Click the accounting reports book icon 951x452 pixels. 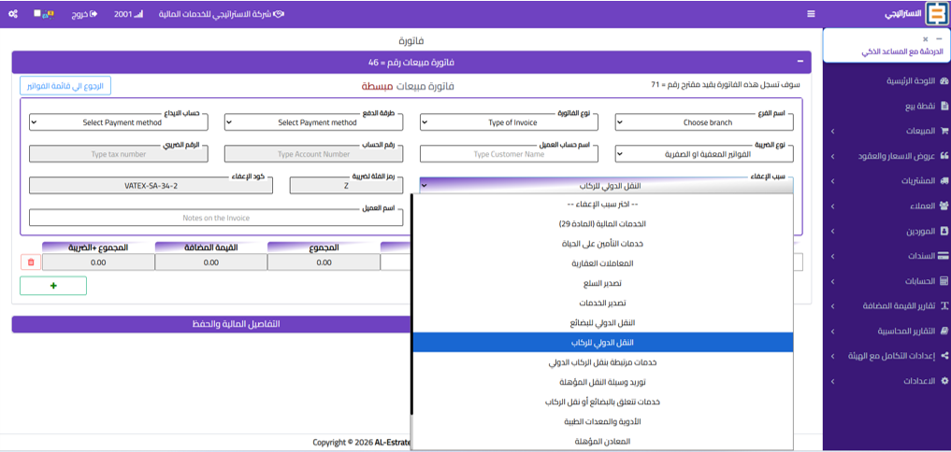[944, 332]
